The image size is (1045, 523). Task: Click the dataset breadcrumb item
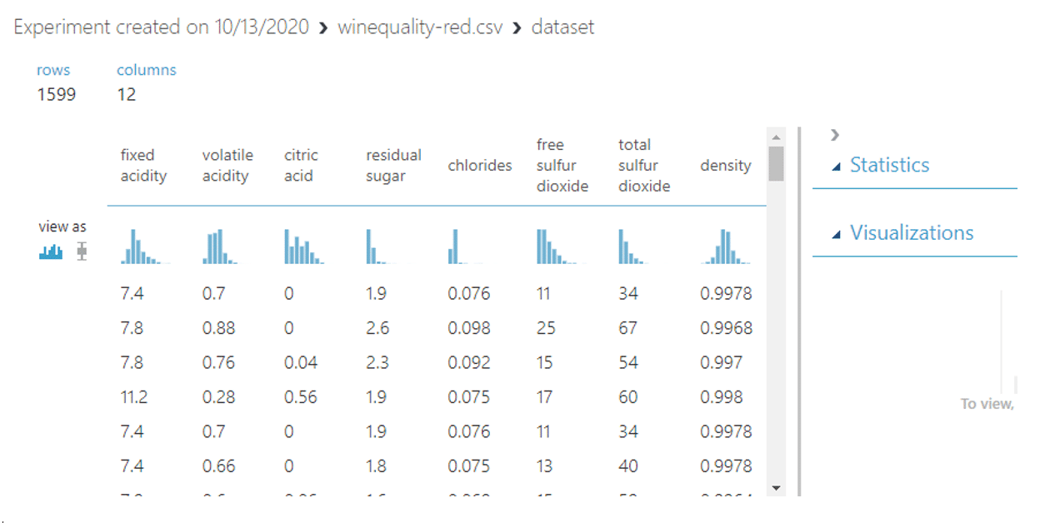click(x=562, y=27)
